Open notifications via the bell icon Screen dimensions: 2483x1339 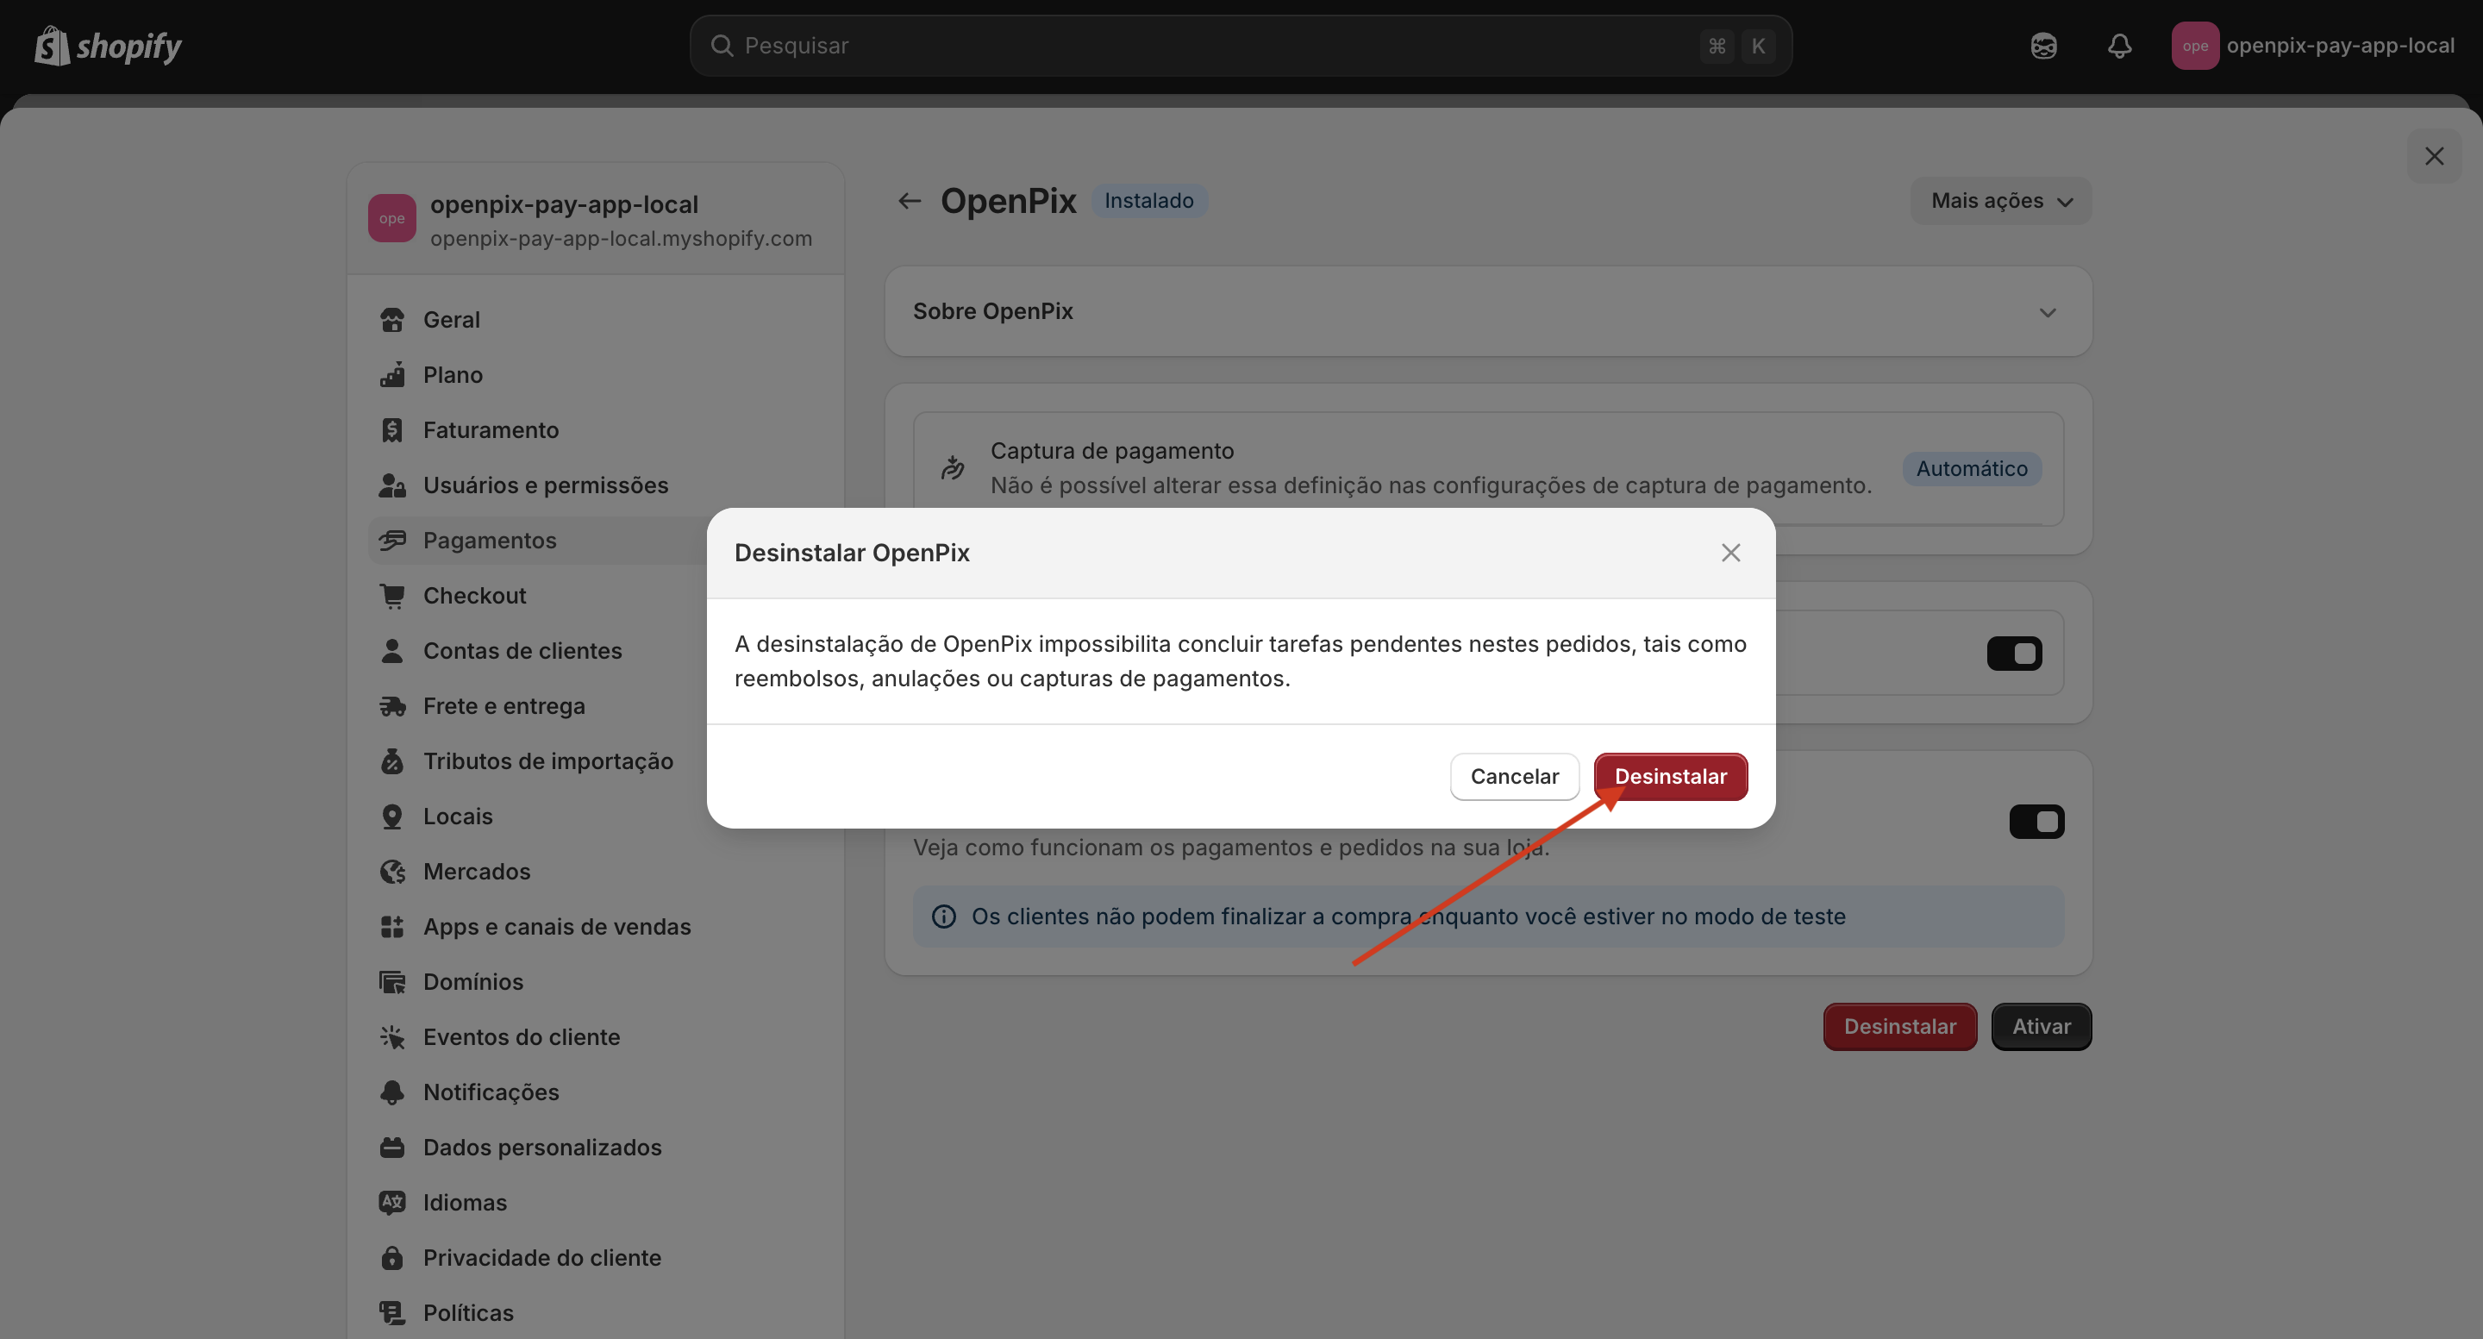[2118, 46]
